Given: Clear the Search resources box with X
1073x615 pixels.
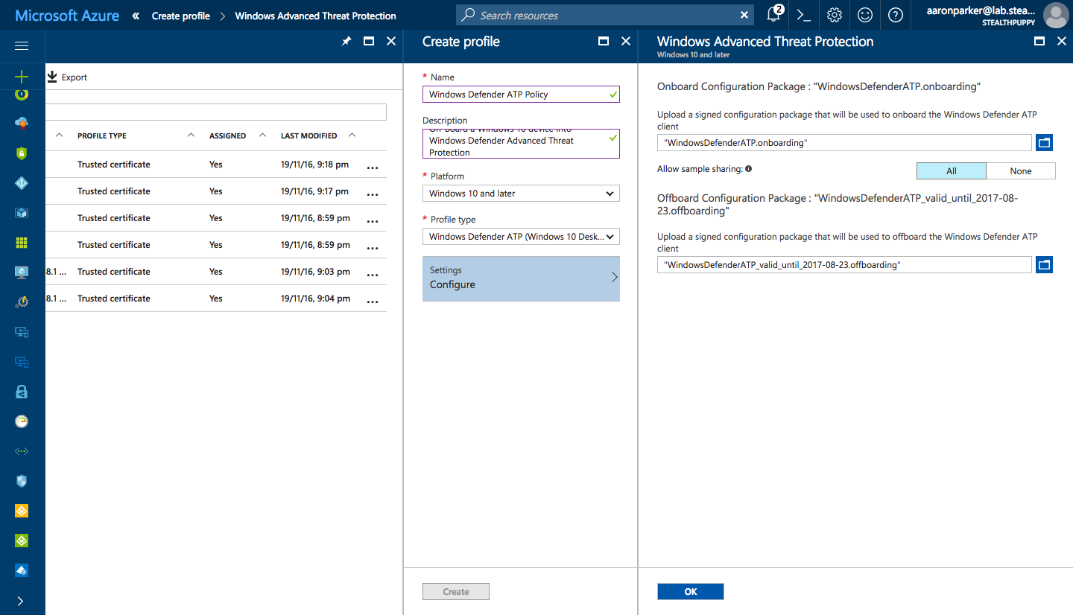Looking at the screenshot, I should pyautogui.click(x=744, y=15).
